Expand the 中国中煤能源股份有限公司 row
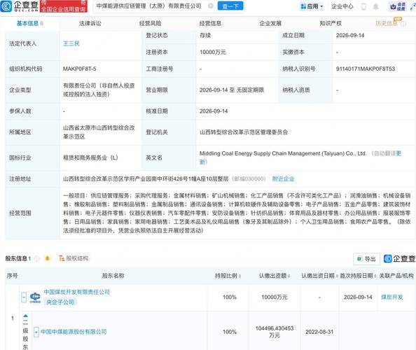This screenshot has width=416, height=350. pyautogui.click(x=36, y=332)
